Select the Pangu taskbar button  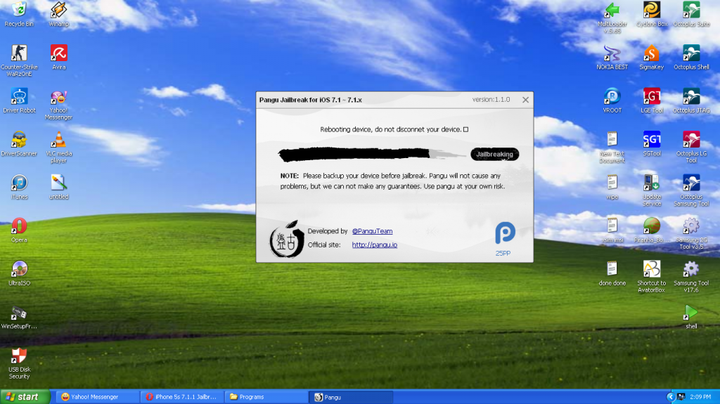click(349, 397)
